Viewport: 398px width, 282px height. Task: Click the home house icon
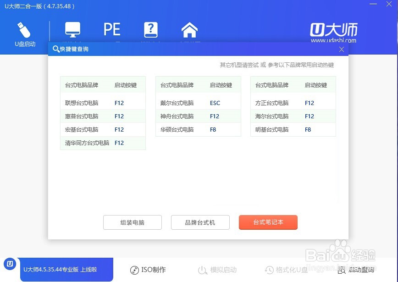click(x=189, y=30)
